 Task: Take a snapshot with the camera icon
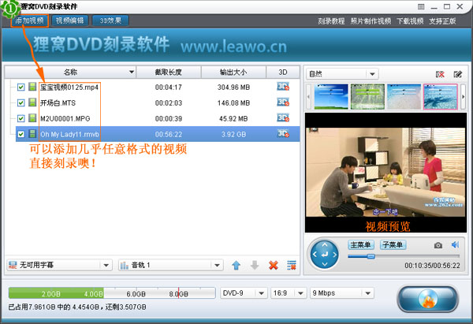(438, 245)
